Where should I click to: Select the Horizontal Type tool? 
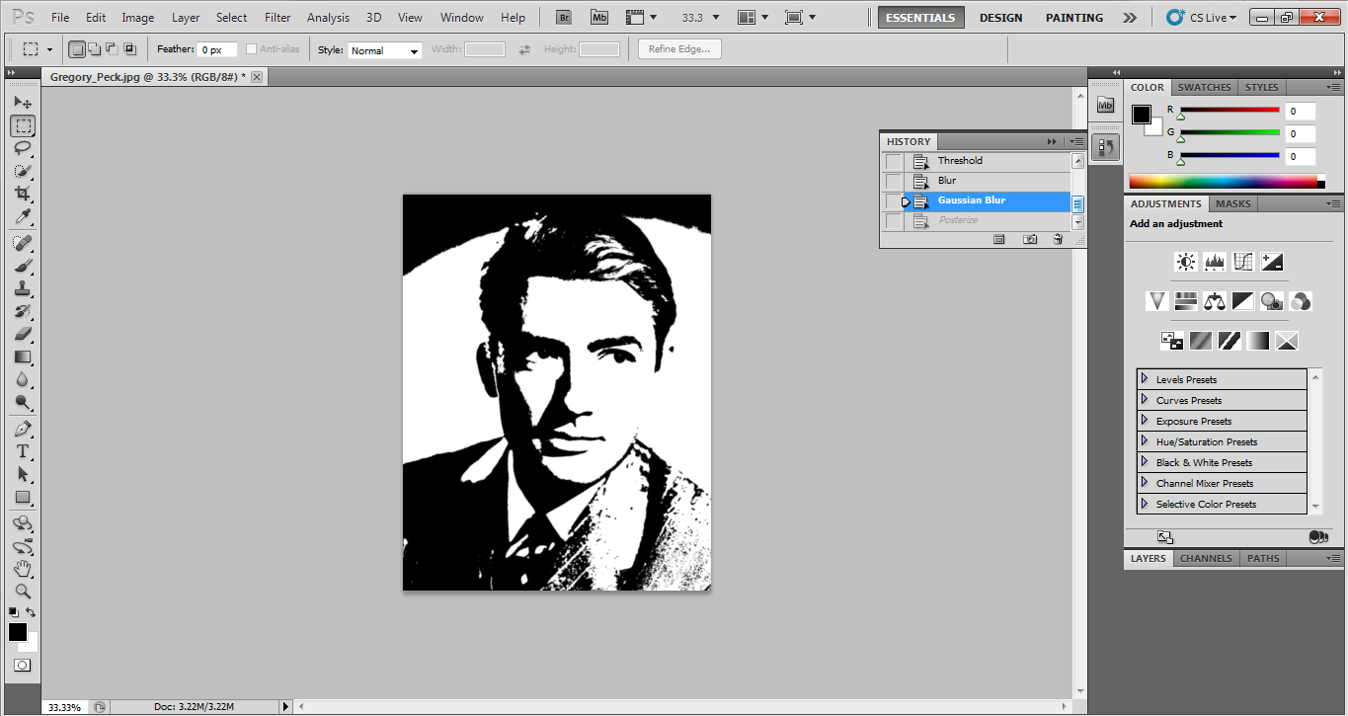(x=22, y=451)
